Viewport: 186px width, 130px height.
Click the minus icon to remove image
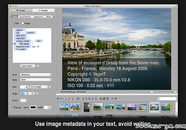pos(61,99)
